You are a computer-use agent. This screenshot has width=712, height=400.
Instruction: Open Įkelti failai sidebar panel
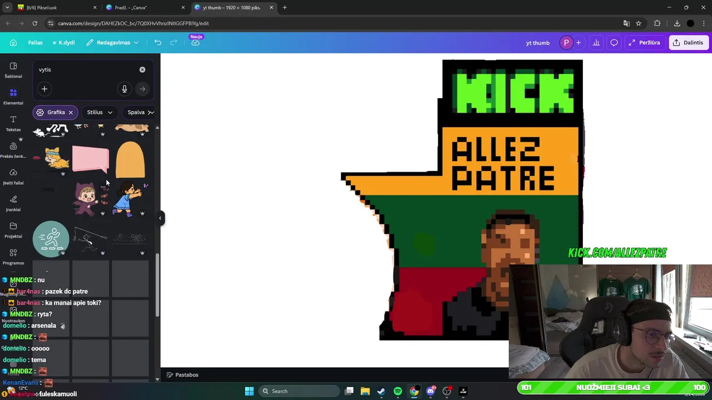(13, 177)
